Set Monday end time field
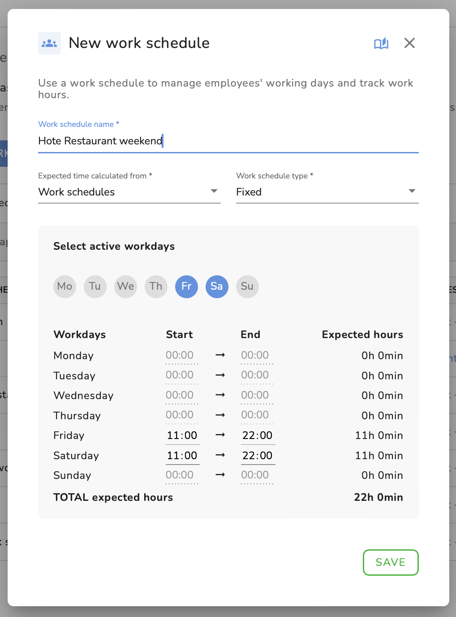Screen dimensions: 456x617 (257, 356)
